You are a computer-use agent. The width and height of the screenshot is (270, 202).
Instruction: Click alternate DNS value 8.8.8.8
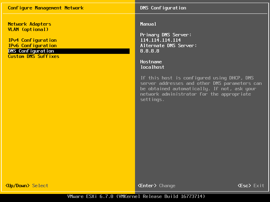coord(150,51)
